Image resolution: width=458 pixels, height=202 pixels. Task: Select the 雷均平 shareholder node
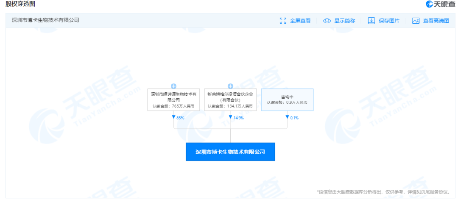click(x=287, y=100)
